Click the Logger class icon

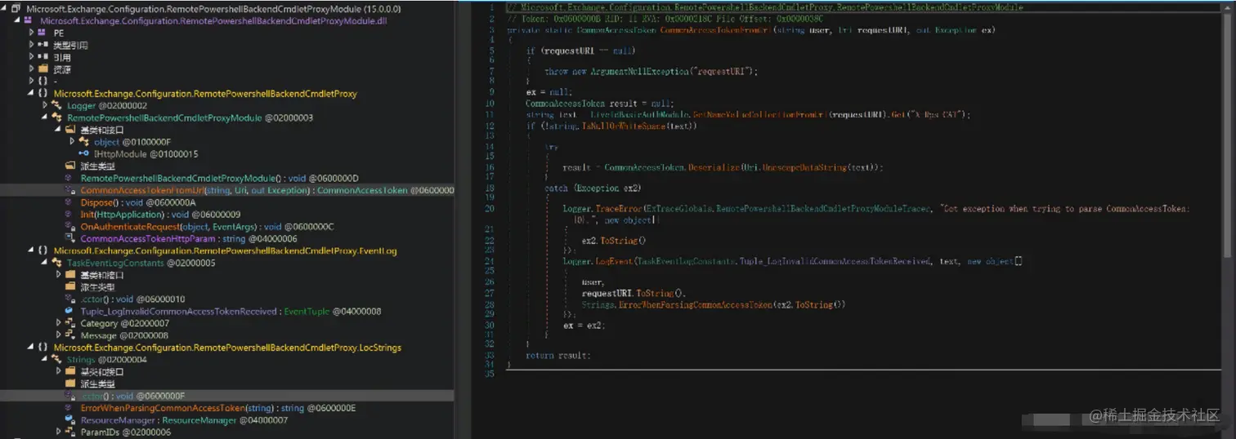(57, 105)
